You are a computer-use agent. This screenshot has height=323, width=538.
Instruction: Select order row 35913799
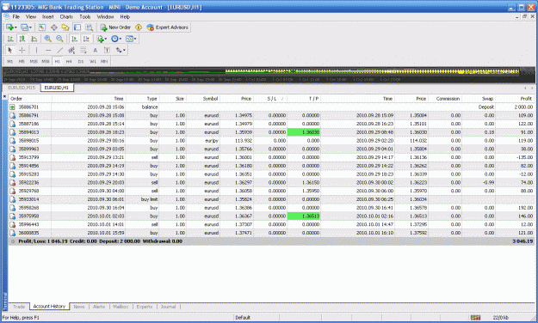click(271, 157)
